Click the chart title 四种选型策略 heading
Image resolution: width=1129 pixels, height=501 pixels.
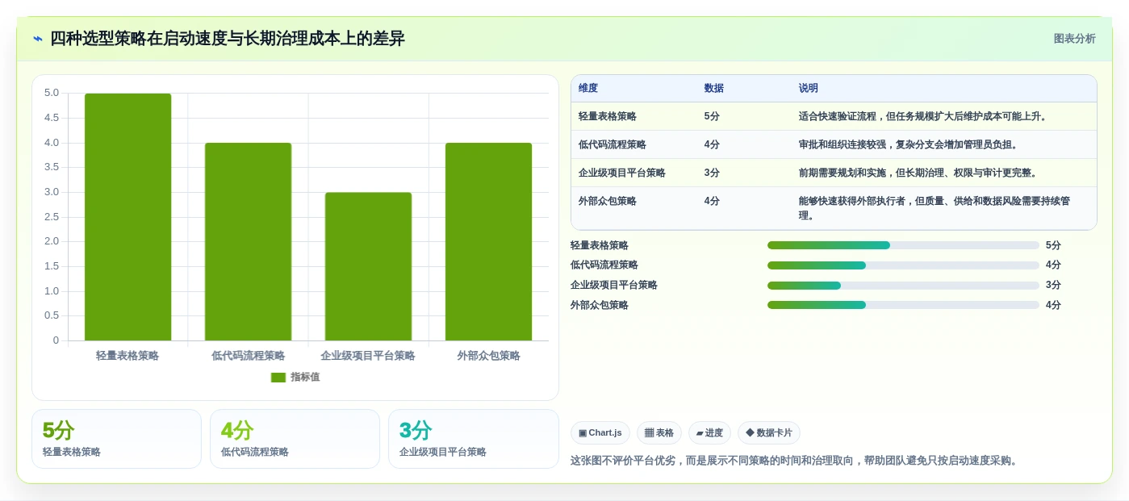coord(228,39)
